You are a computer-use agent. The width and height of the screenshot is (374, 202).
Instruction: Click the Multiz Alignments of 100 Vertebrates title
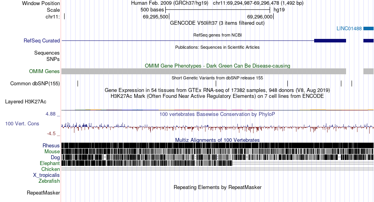[x=217, y=140]
